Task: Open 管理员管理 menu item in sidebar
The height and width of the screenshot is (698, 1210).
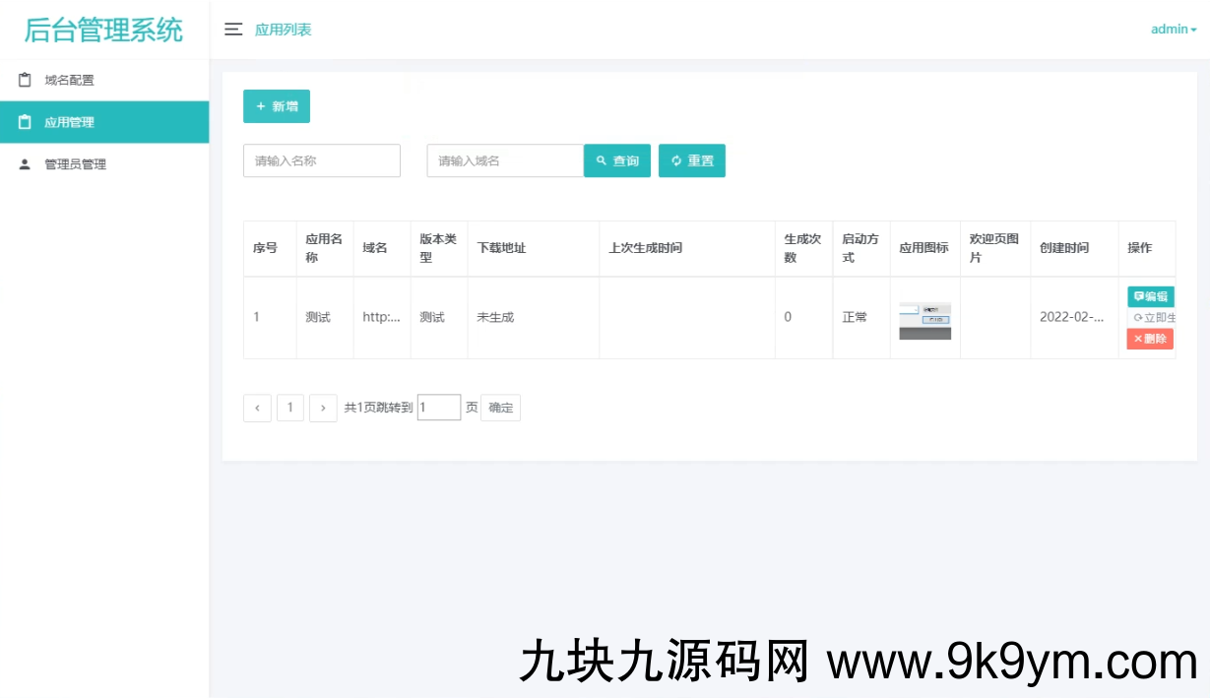Action: tap(75, 164)
